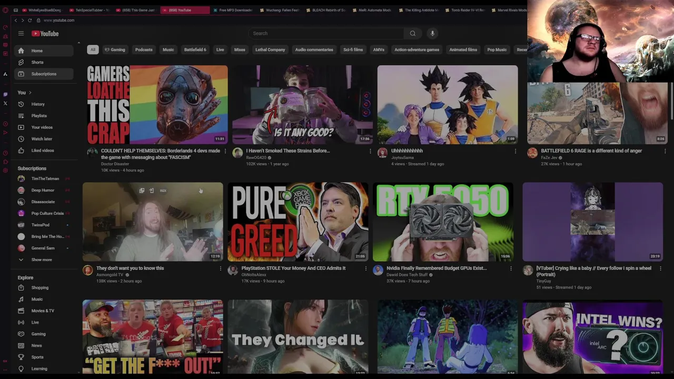Click the www.youtube.com address bar
Image resolution: width=674 pixels, height=379 pixels.
[x=59, y=20]
